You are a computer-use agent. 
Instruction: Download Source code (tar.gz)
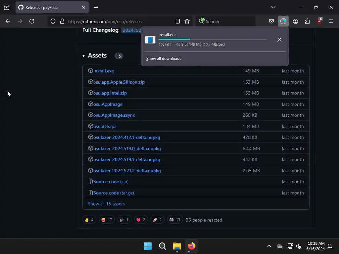pos(114,193)
